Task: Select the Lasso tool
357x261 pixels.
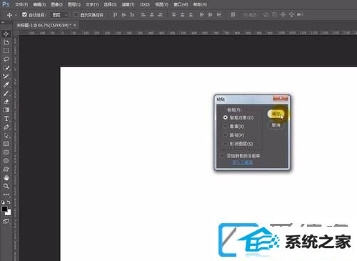Action: point(6,59)
